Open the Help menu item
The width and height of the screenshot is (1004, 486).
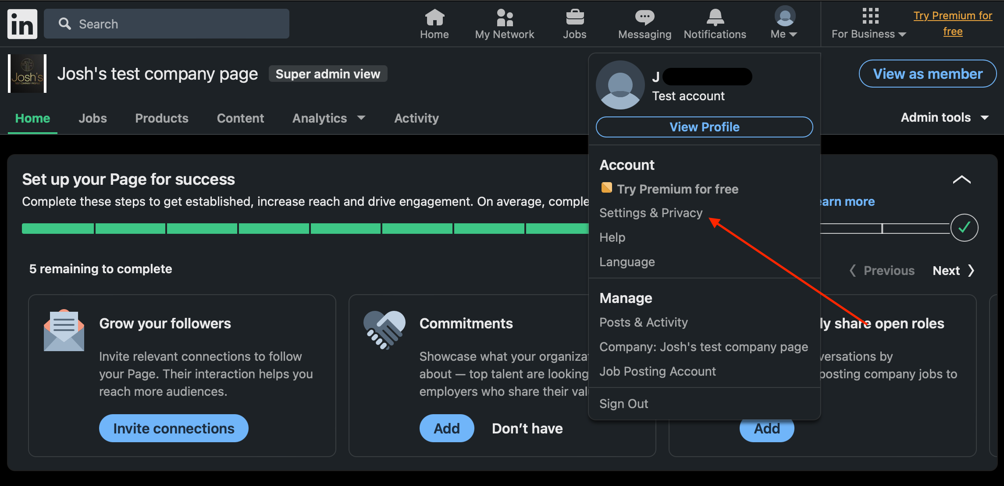click(612, 237)
